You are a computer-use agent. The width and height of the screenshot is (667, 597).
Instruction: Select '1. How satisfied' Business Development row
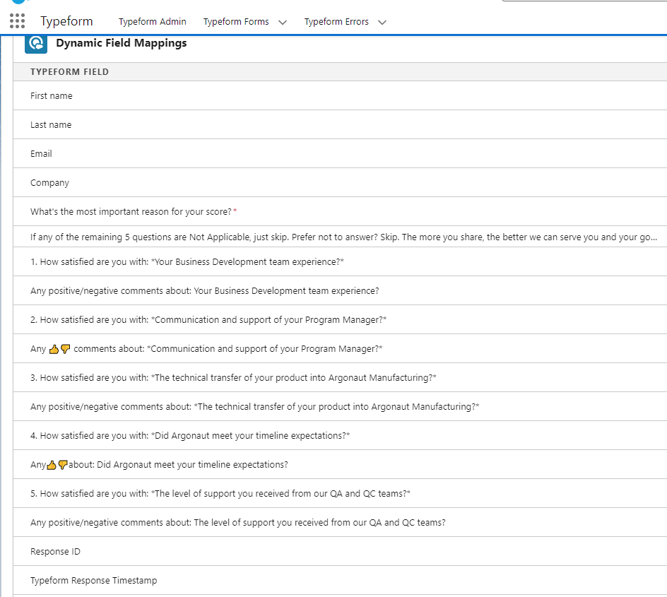[340, 261]
